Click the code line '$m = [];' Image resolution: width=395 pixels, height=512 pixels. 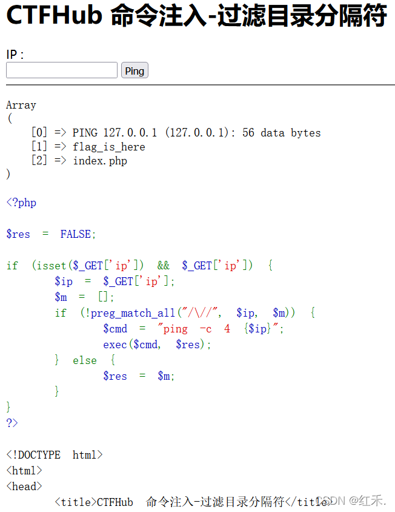84,297
